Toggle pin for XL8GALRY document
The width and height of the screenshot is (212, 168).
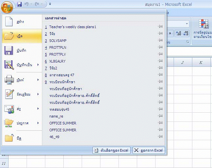(160, 61)
